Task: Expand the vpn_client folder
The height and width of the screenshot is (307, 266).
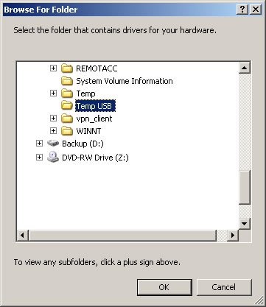Action: (53, 118)
